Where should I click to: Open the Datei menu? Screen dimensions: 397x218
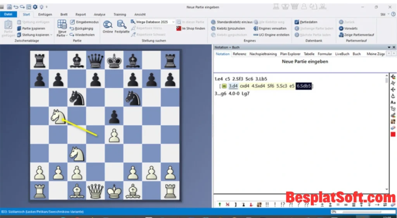[x=9, y=14]
